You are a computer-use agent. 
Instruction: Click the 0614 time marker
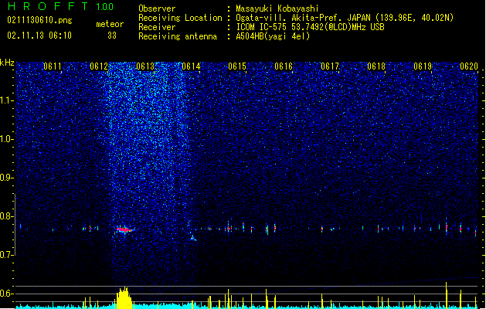(191, 66)
